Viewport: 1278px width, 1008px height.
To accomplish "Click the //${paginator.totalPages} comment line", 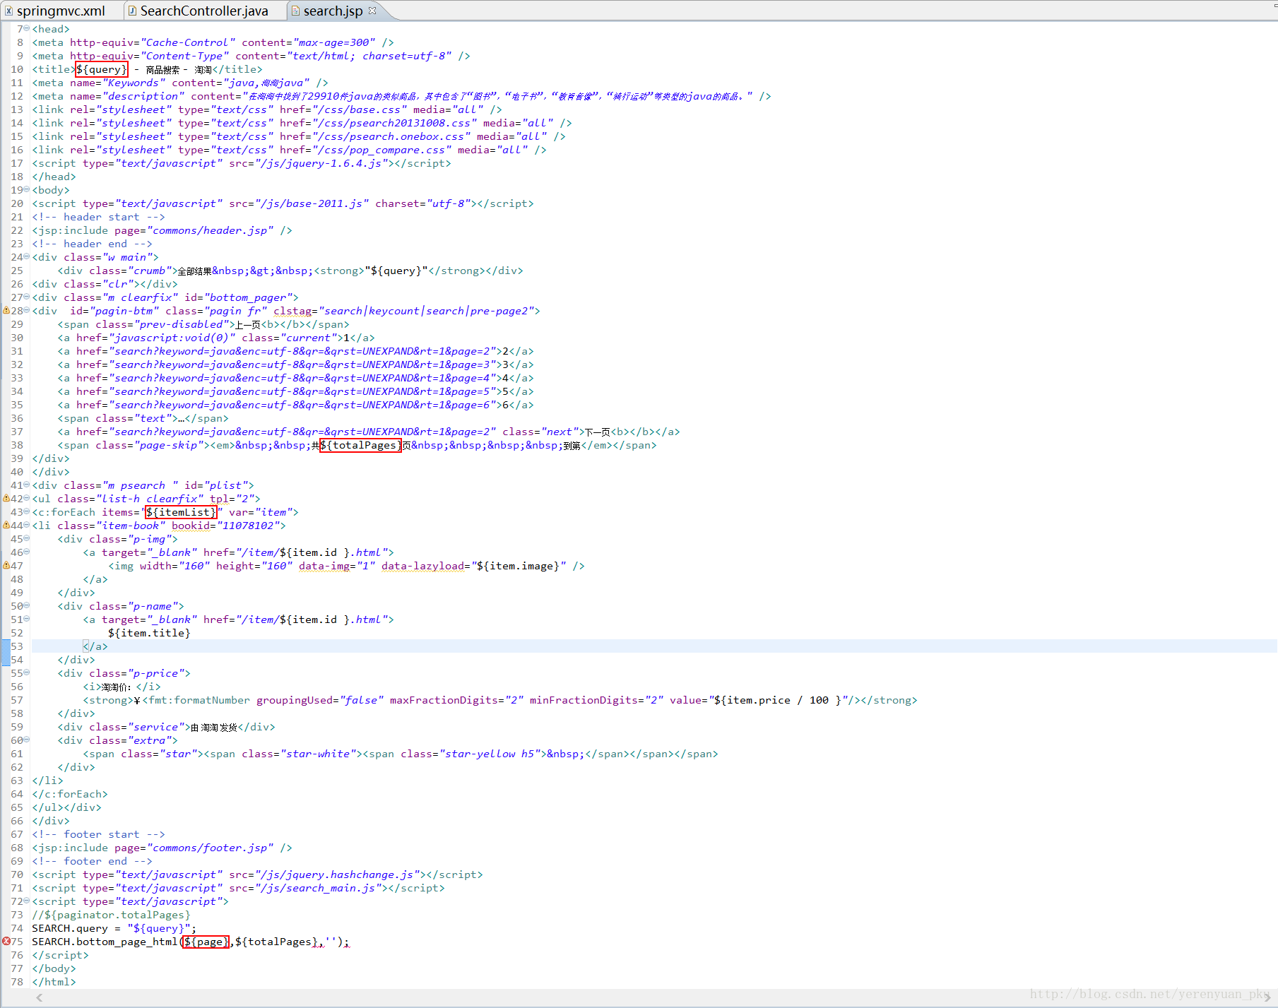I will (112, 915).
